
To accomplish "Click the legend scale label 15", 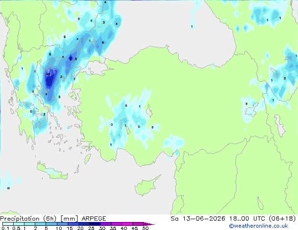I will pos(70,228).
